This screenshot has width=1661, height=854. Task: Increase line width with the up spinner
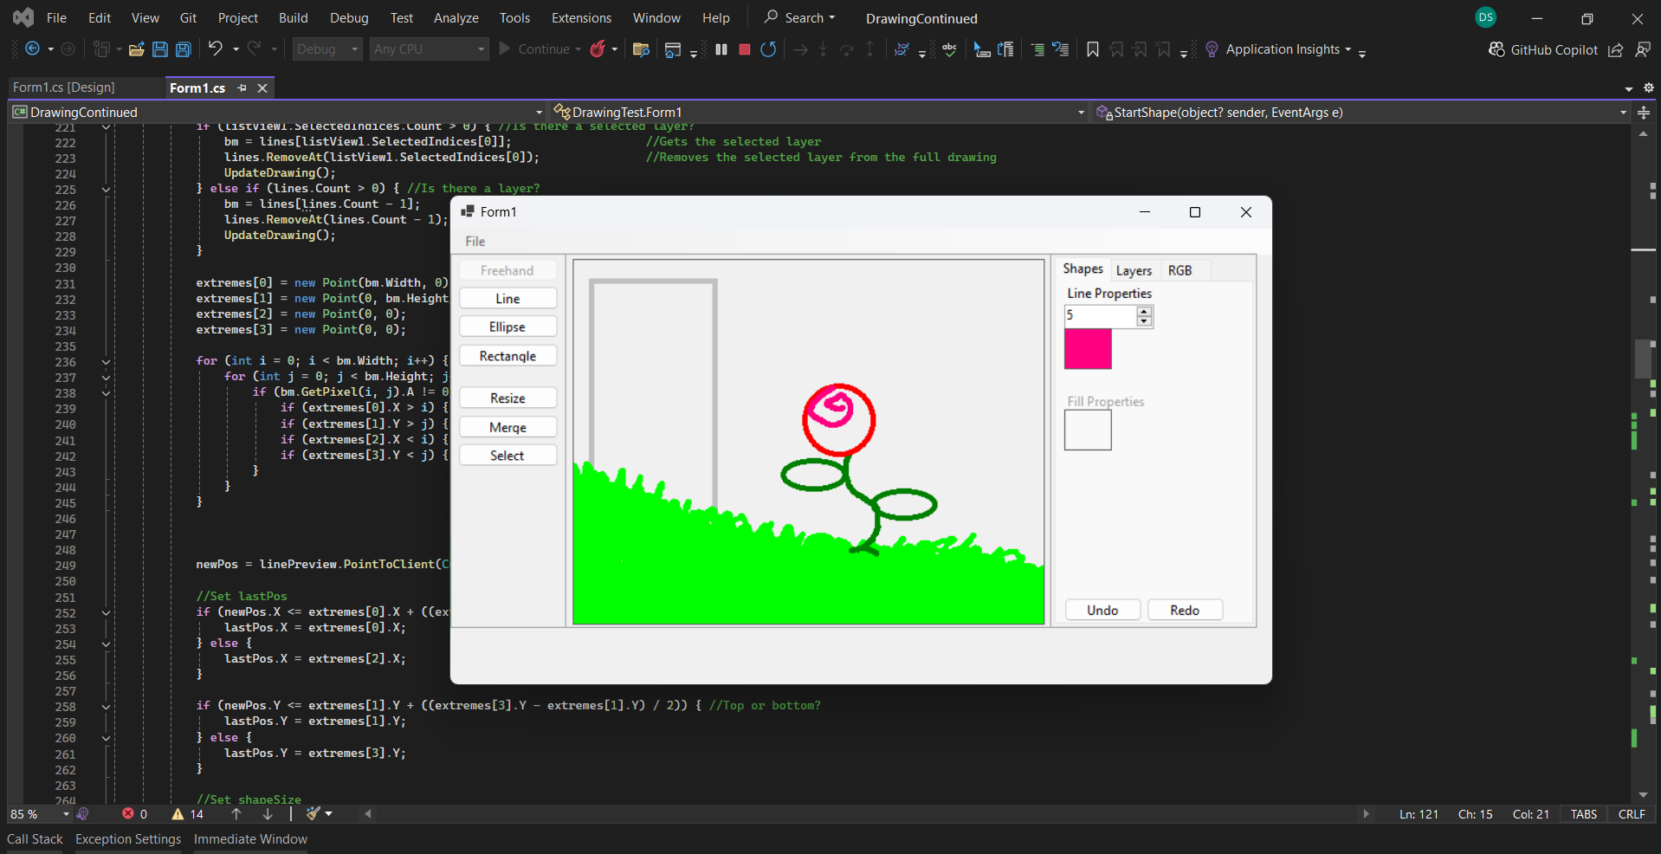pyautogui.click(x=1145, y=310)
